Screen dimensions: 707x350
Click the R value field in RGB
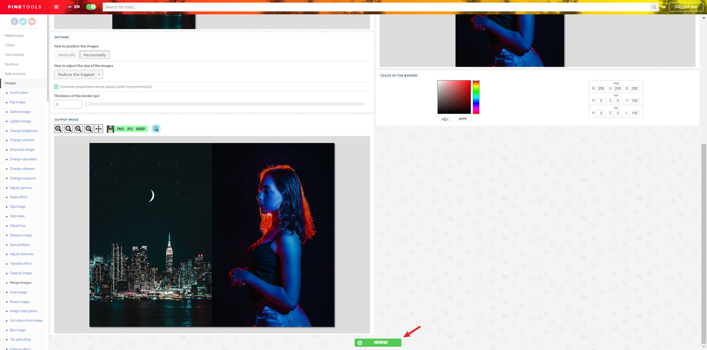[602, 88]
